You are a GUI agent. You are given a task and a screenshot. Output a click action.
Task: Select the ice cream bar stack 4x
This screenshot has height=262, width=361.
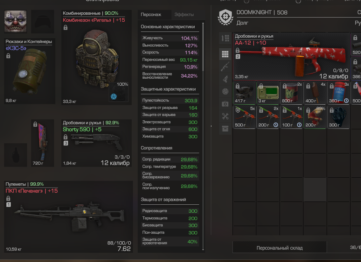coord(315,93)
